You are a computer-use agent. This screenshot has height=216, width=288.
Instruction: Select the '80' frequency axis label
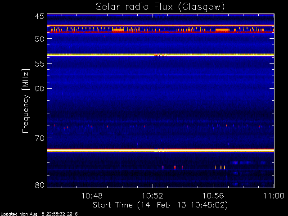pos(40,185)
